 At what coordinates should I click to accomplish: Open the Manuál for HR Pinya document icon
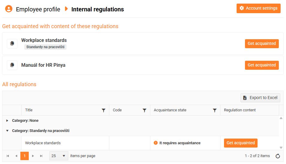pos(12,65)
